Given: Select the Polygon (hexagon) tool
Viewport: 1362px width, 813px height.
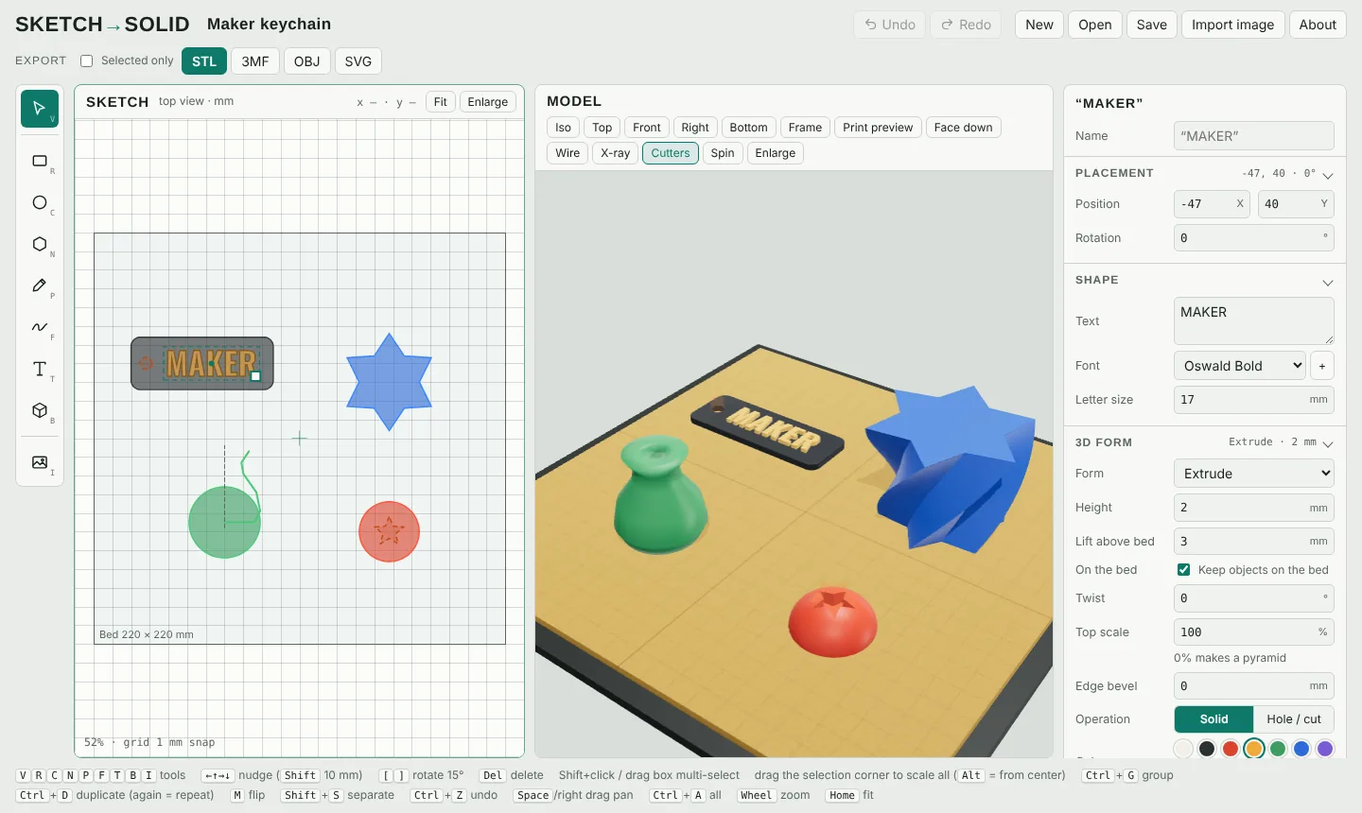Looking at the screenshot, I should click(40, 244).
